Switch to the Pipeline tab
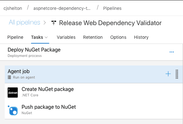The height and width of the screenshot is (124, 183). click(x=15, y=37)
